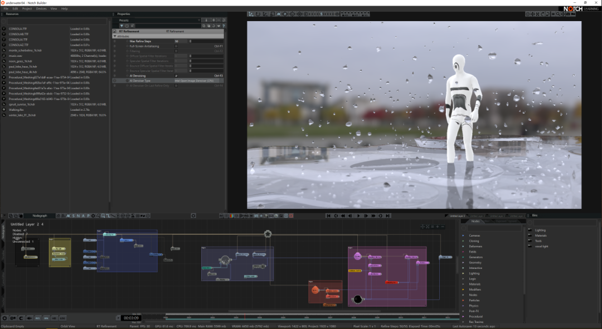Select the rotate gizmo tool in viewport toolbar
The height and width of the screenshot is (329, 602).
(258, 14)
